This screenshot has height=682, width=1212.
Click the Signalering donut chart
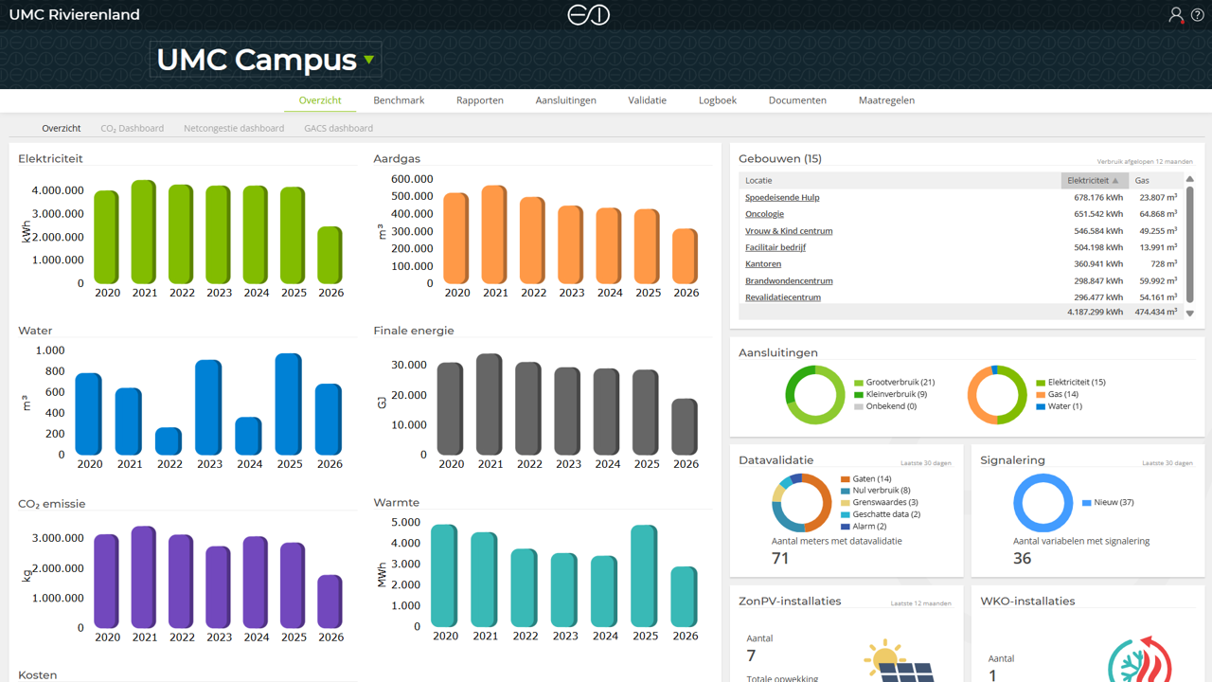[x=1043, y=502]
